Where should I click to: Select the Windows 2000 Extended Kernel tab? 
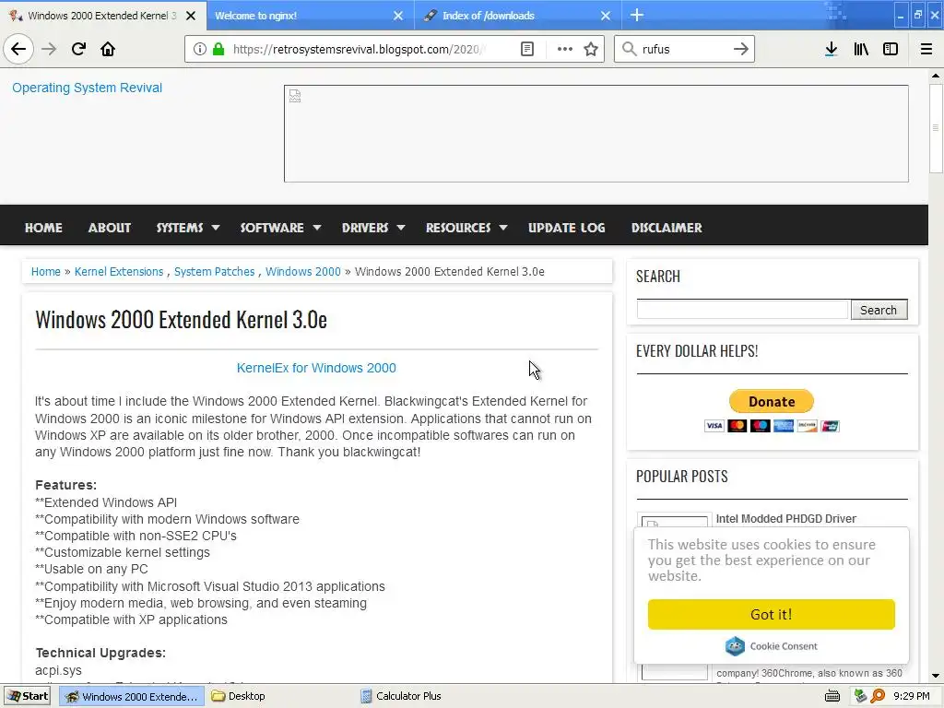tap(102, 16)
